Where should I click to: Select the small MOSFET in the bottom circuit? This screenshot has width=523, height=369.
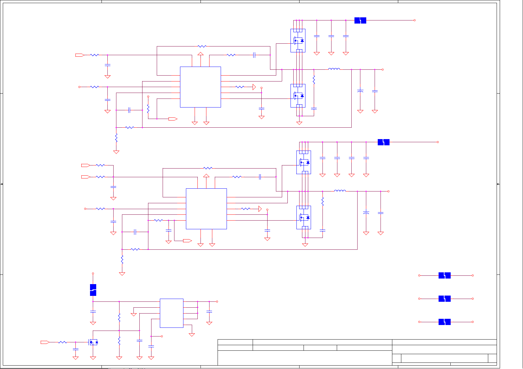[93, 342]
